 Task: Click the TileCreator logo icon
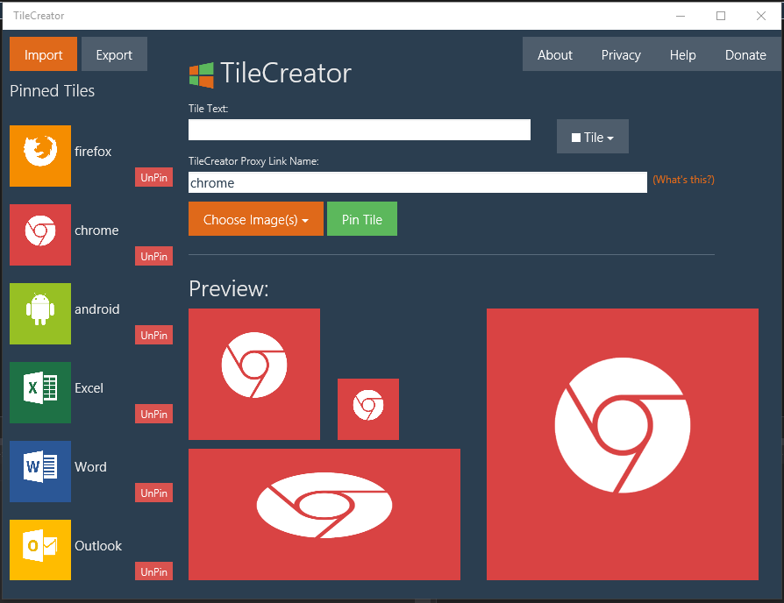202,74
